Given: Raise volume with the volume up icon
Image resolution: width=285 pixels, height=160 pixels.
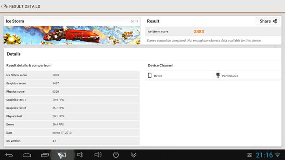Looking at the screenshot, I should pos(98,155).
